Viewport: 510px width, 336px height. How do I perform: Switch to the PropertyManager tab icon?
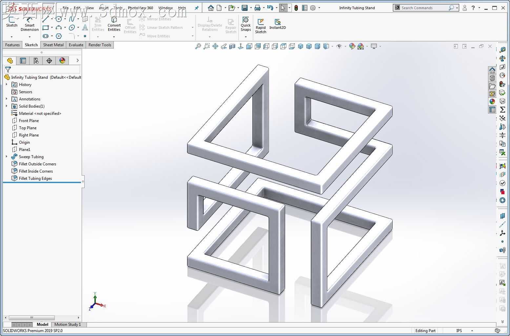23,60
